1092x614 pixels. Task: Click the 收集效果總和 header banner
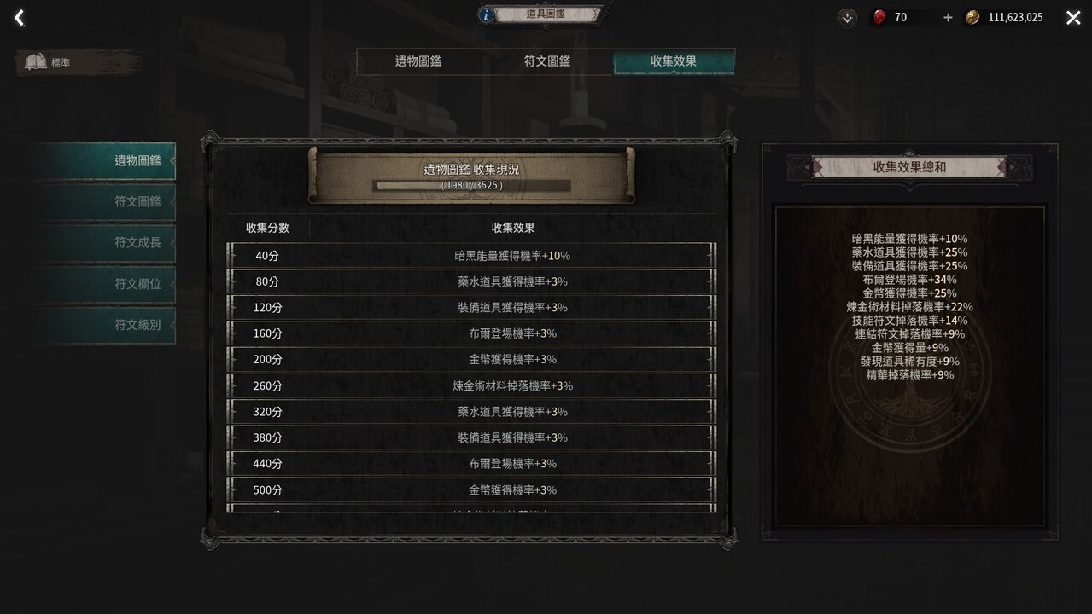pos(909,167)
